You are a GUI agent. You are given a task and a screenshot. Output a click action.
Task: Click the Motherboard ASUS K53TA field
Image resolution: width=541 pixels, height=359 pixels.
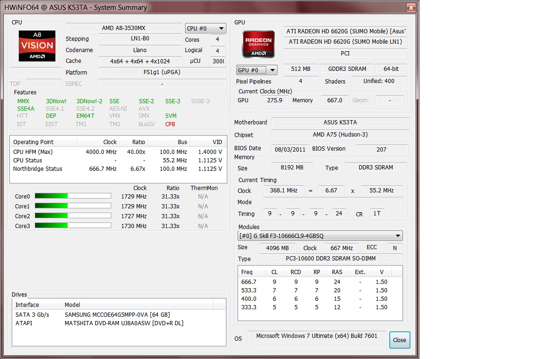[x=340, y=122]
